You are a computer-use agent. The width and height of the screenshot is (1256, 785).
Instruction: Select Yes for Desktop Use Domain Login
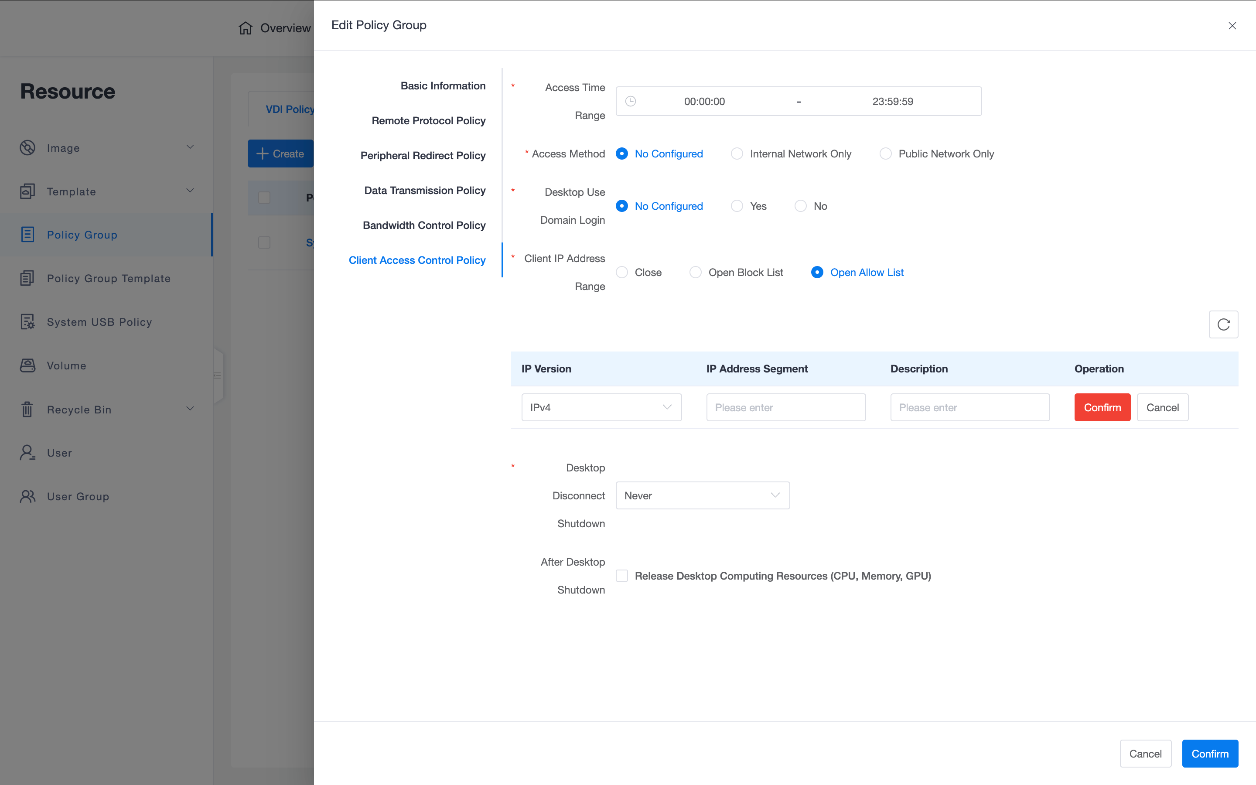click(737, 206)
